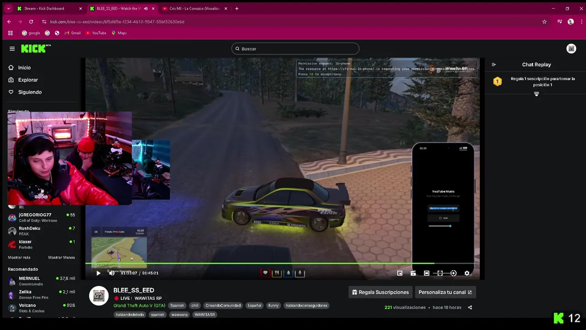This screenshot has height=330, width=586.
Task: Click Grand Theft Auto V (GTA) category link
Action: (x=139, y=306)
